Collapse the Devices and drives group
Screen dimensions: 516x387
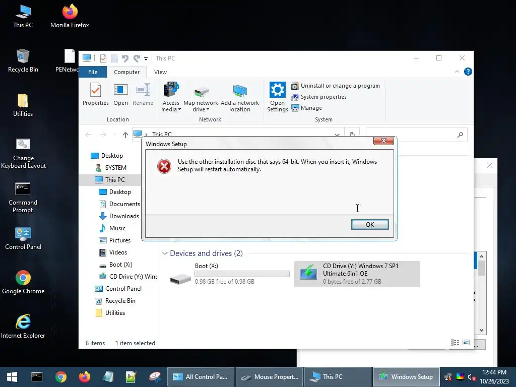coord(165,253)
